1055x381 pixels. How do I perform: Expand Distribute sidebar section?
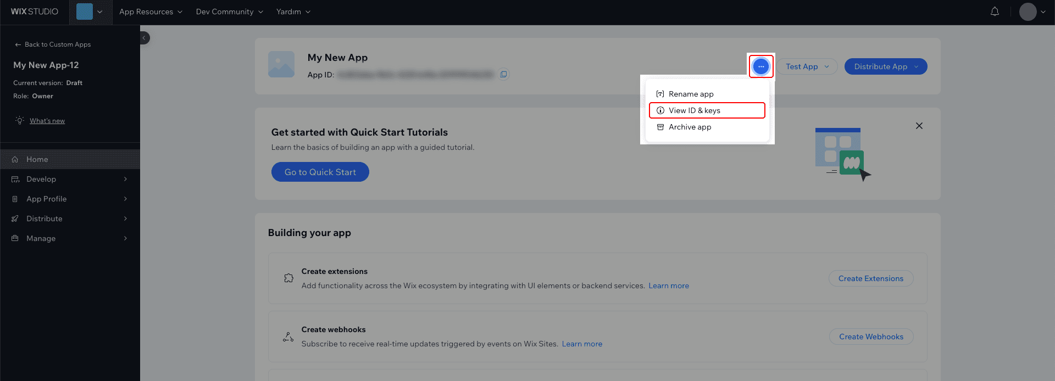pos(70,218)
